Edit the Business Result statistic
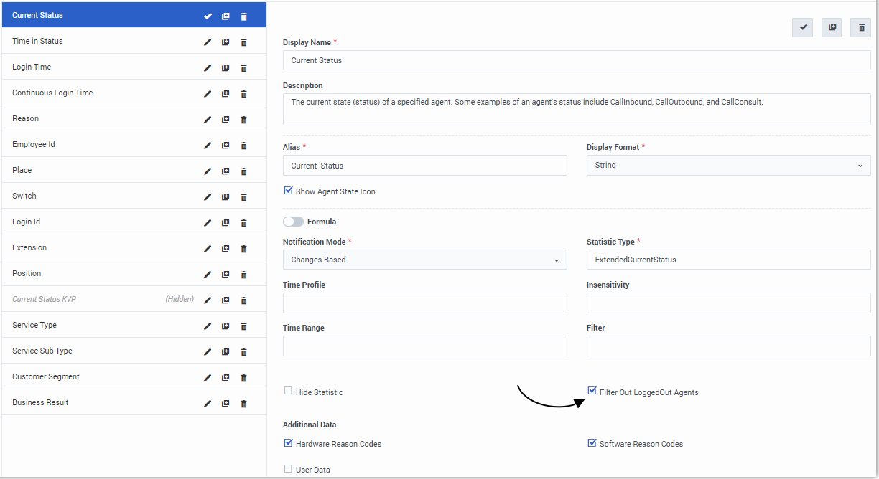 click(208, 403)
